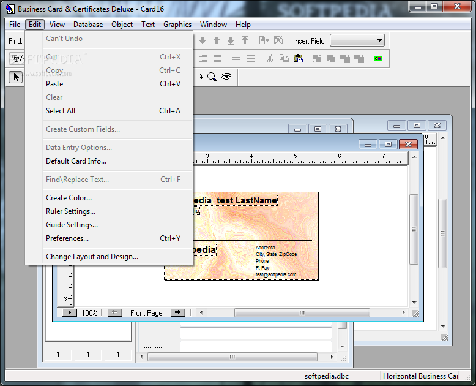
Task: Click the play arrow beside 100%
Action: [70, 312]
